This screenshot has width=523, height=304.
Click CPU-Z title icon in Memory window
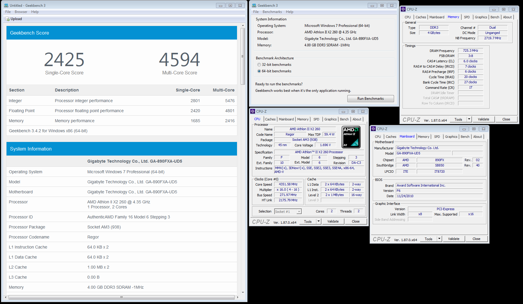coord(403,9)
